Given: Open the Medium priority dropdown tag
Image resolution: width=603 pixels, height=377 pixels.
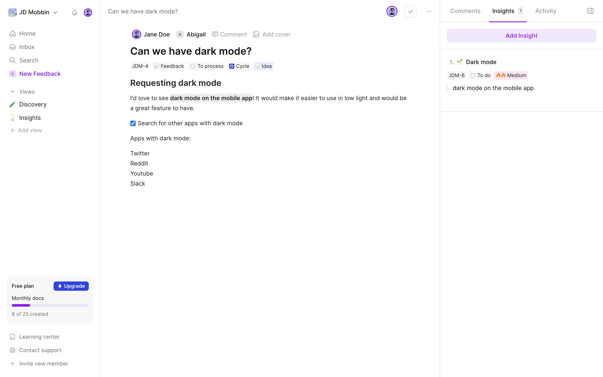Looking at the screenshot, I should click(x=511, y=75).
